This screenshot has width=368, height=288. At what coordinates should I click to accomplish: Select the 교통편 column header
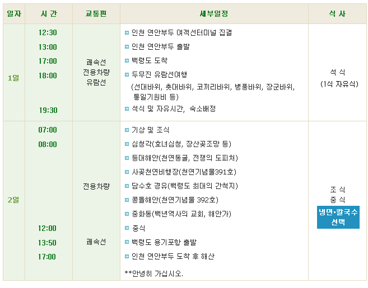[96, 14]
